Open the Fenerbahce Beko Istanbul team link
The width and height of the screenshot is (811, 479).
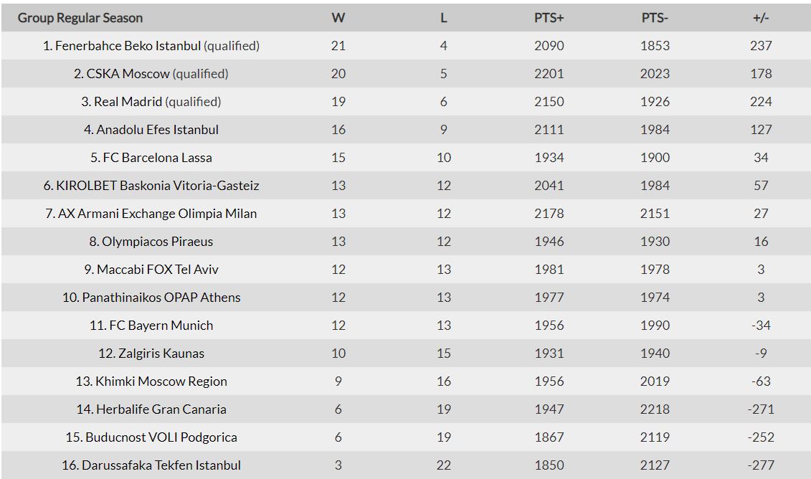pos(128,46)
